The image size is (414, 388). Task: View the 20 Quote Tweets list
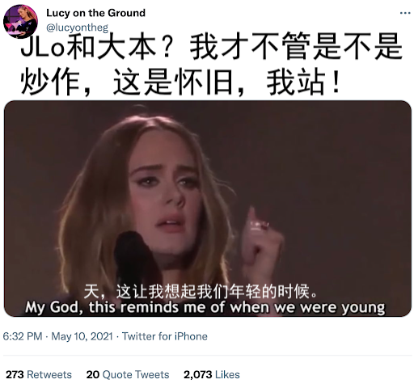(x=128, y=374)
